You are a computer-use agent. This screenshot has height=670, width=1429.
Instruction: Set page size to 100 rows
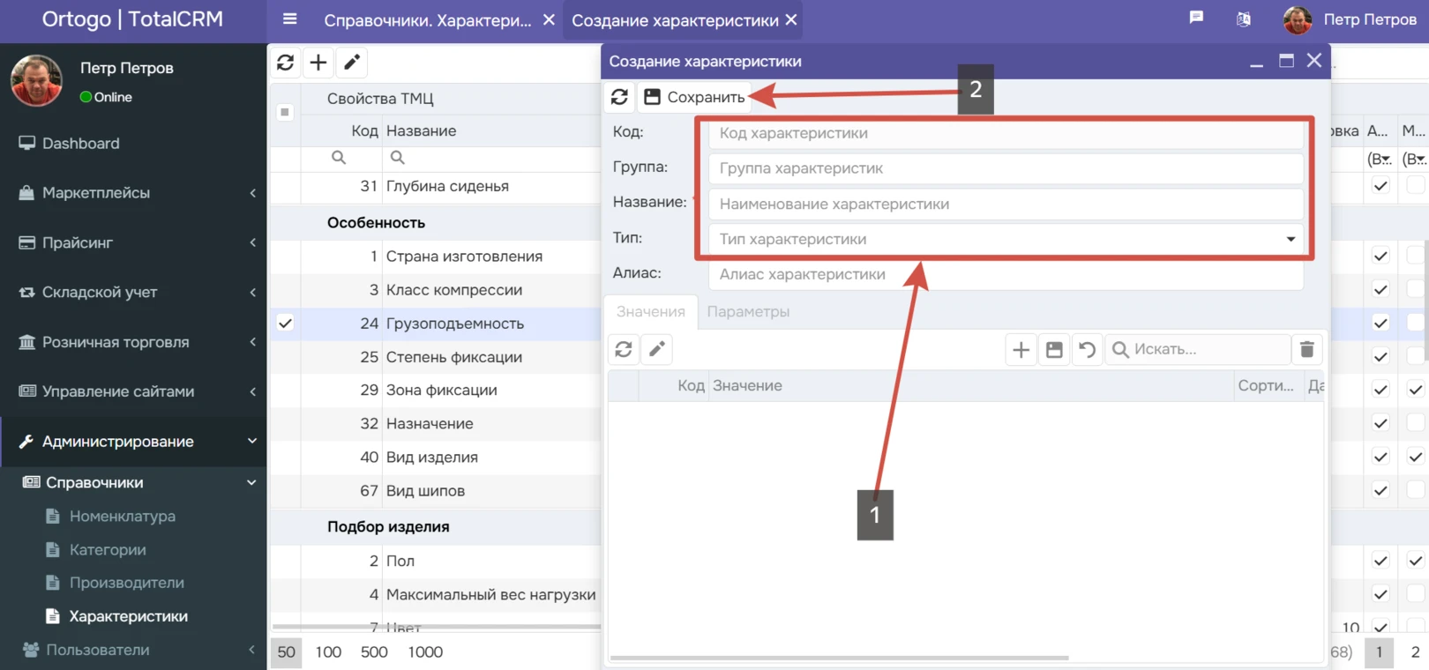[328, 652]
